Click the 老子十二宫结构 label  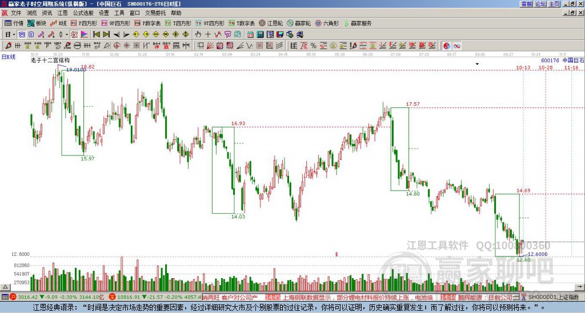(x=50, y=61)
